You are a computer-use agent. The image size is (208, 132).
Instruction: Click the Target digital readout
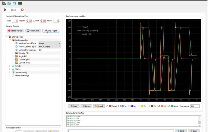coord(56,21)
